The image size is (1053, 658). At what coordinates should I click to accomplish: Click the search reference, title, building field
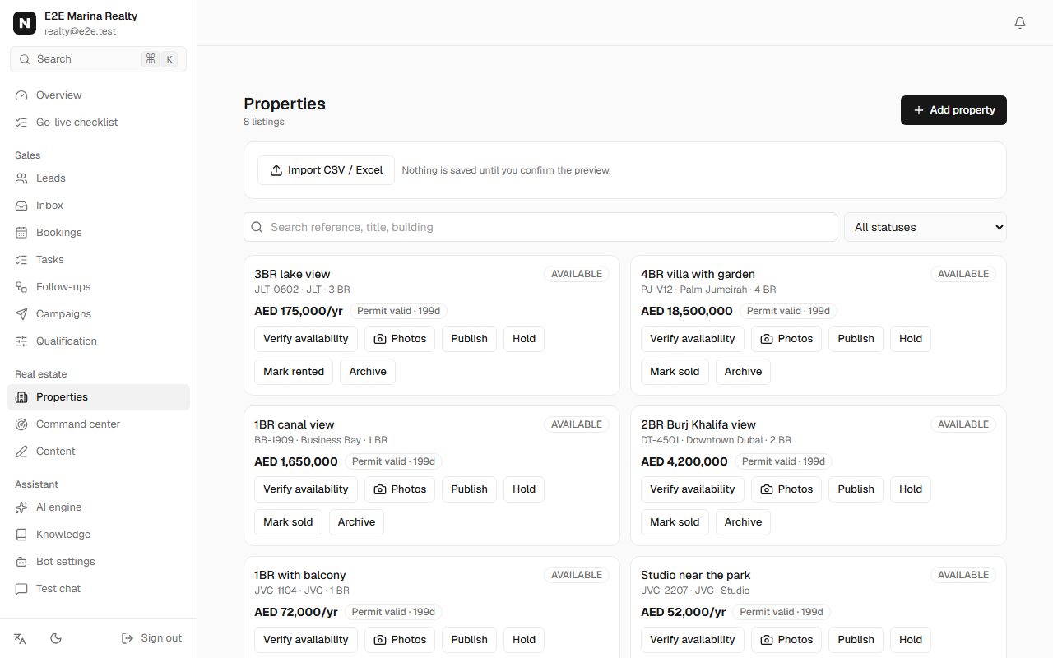[540, 227]
